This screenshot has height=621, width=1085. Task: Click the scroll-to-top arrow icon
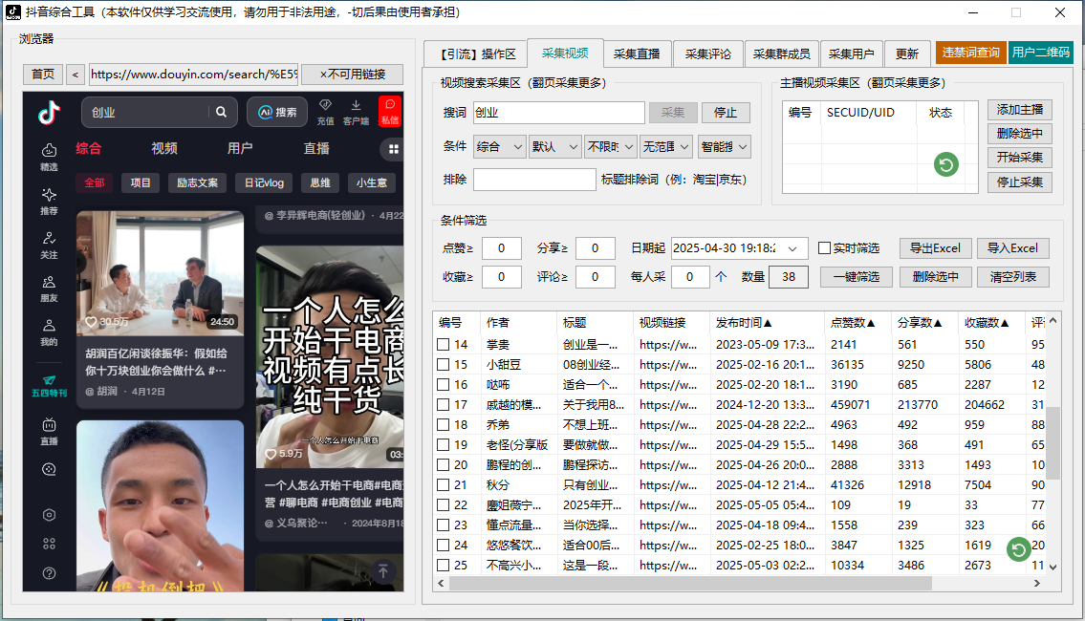[x=382, y=571]
